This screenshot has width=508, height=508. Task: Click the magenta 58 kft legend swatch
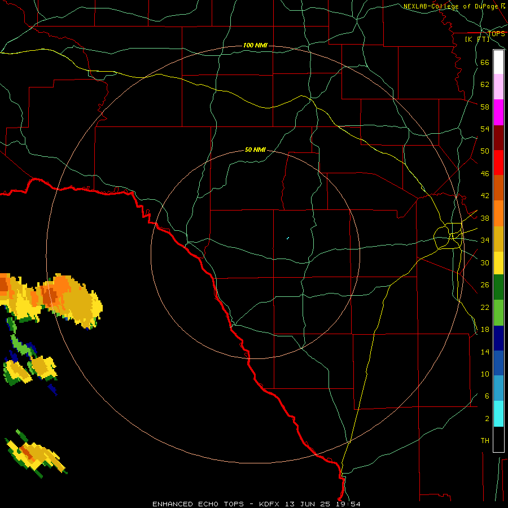[498, 112]
